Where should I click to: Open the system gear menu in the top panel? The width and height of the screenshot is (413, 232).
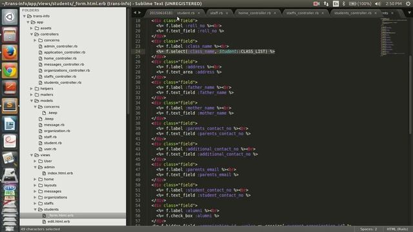coord(408,4)
